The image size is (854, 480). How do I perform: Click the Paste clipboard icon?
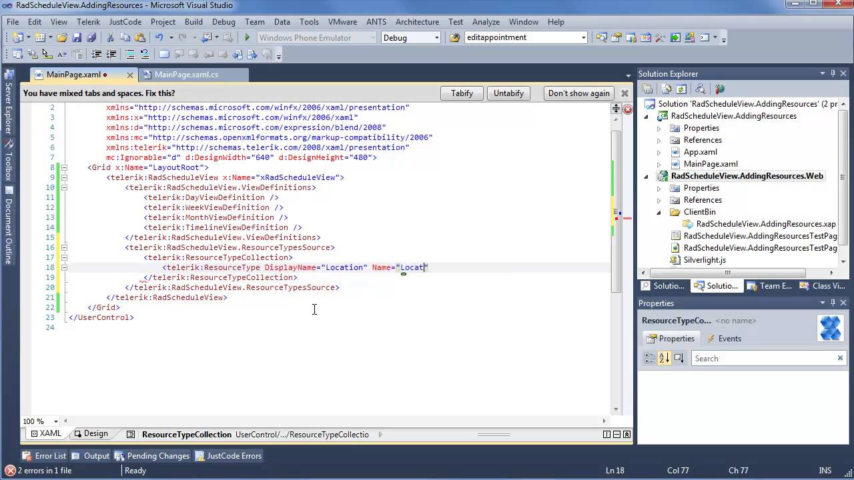(x=140, y=38)
